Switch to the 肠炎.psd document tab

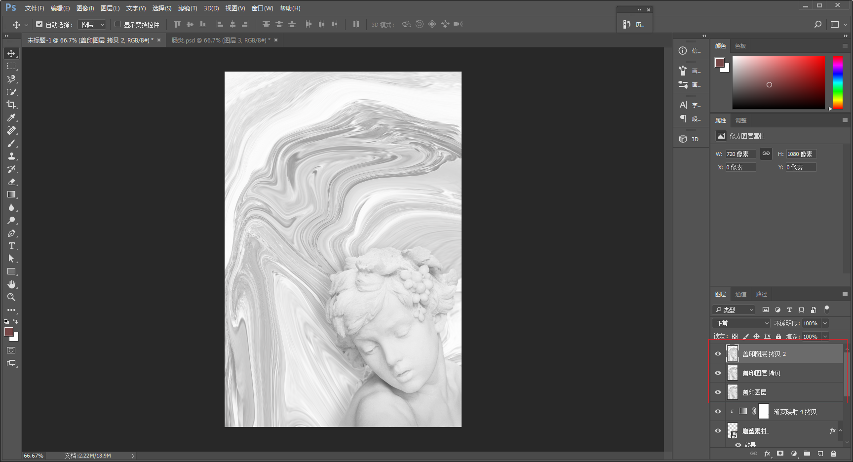(x=220, y=40)
